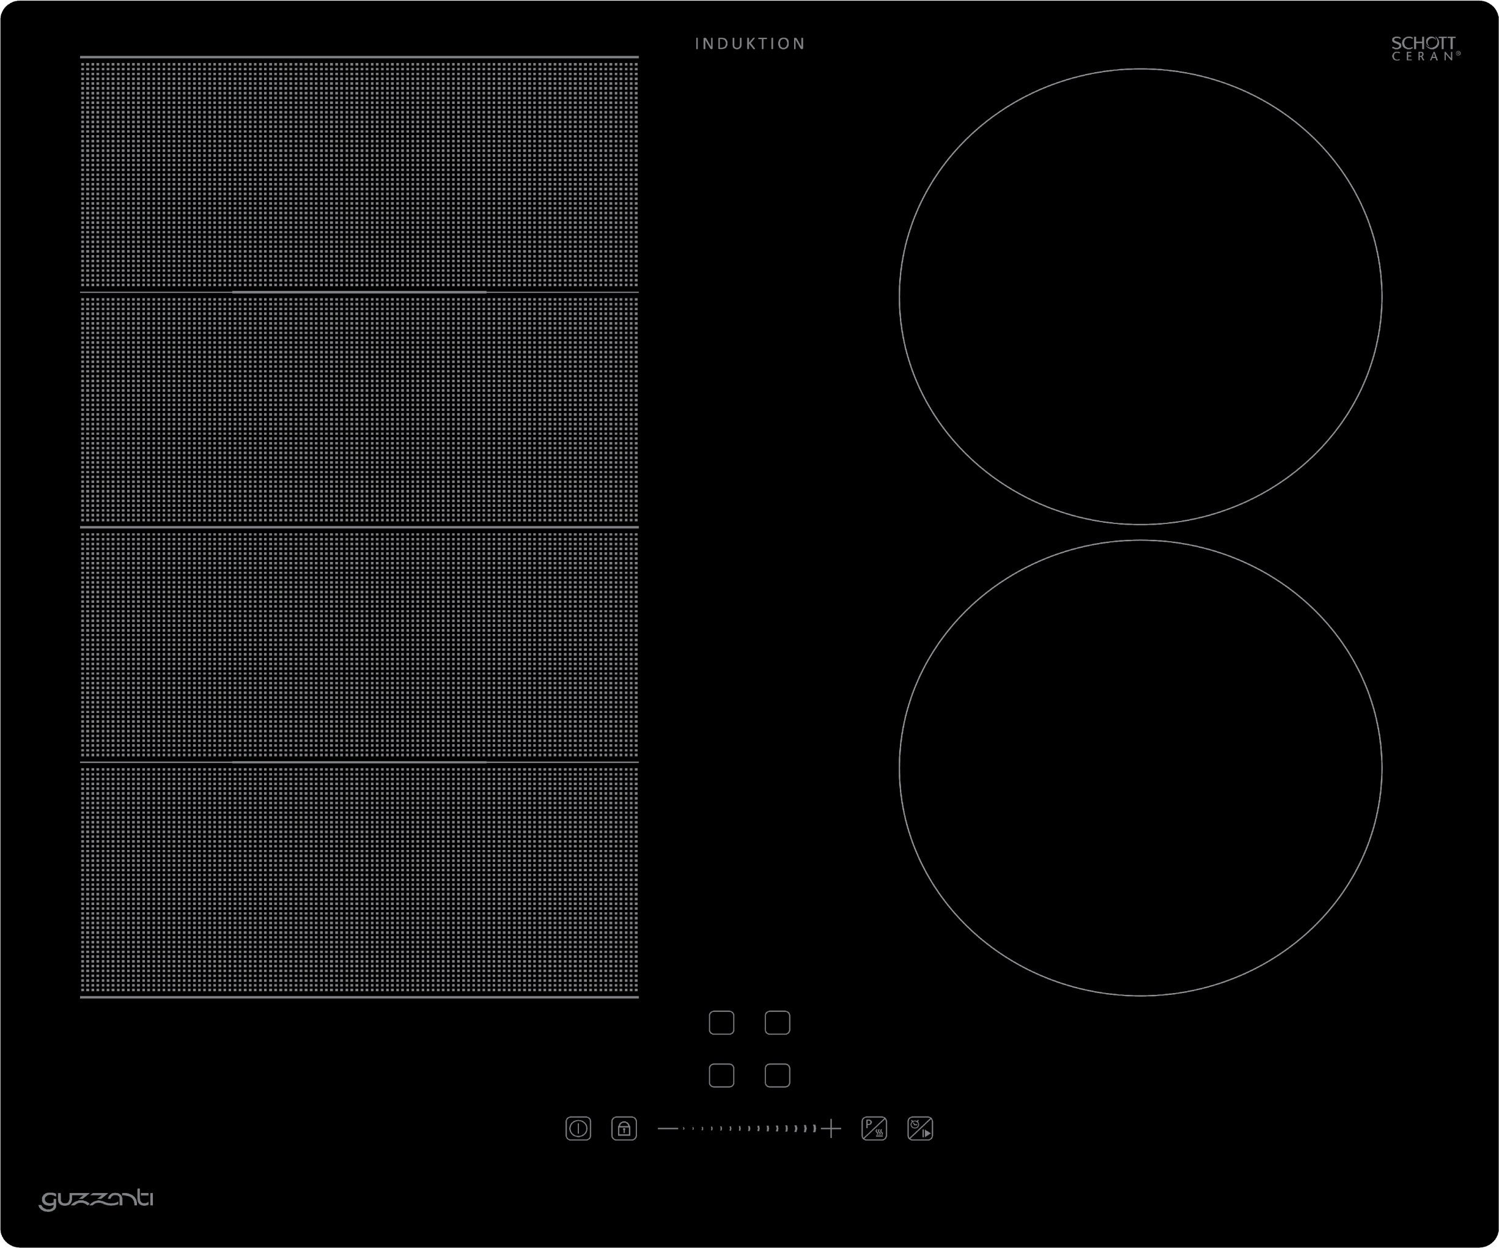1499x1248 pixels.
Task: Click the Schott Ceran logo
Action: pos(1426,48)
